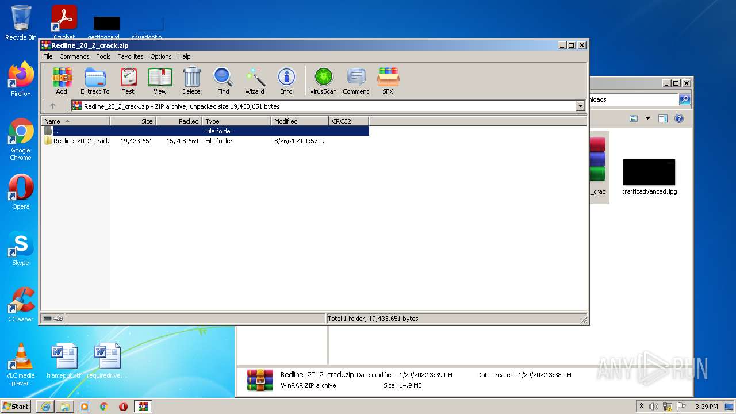The height and width of the screenshot is (414, 736).
Task: Open the View toolbar icon
Action: point(160,81)
